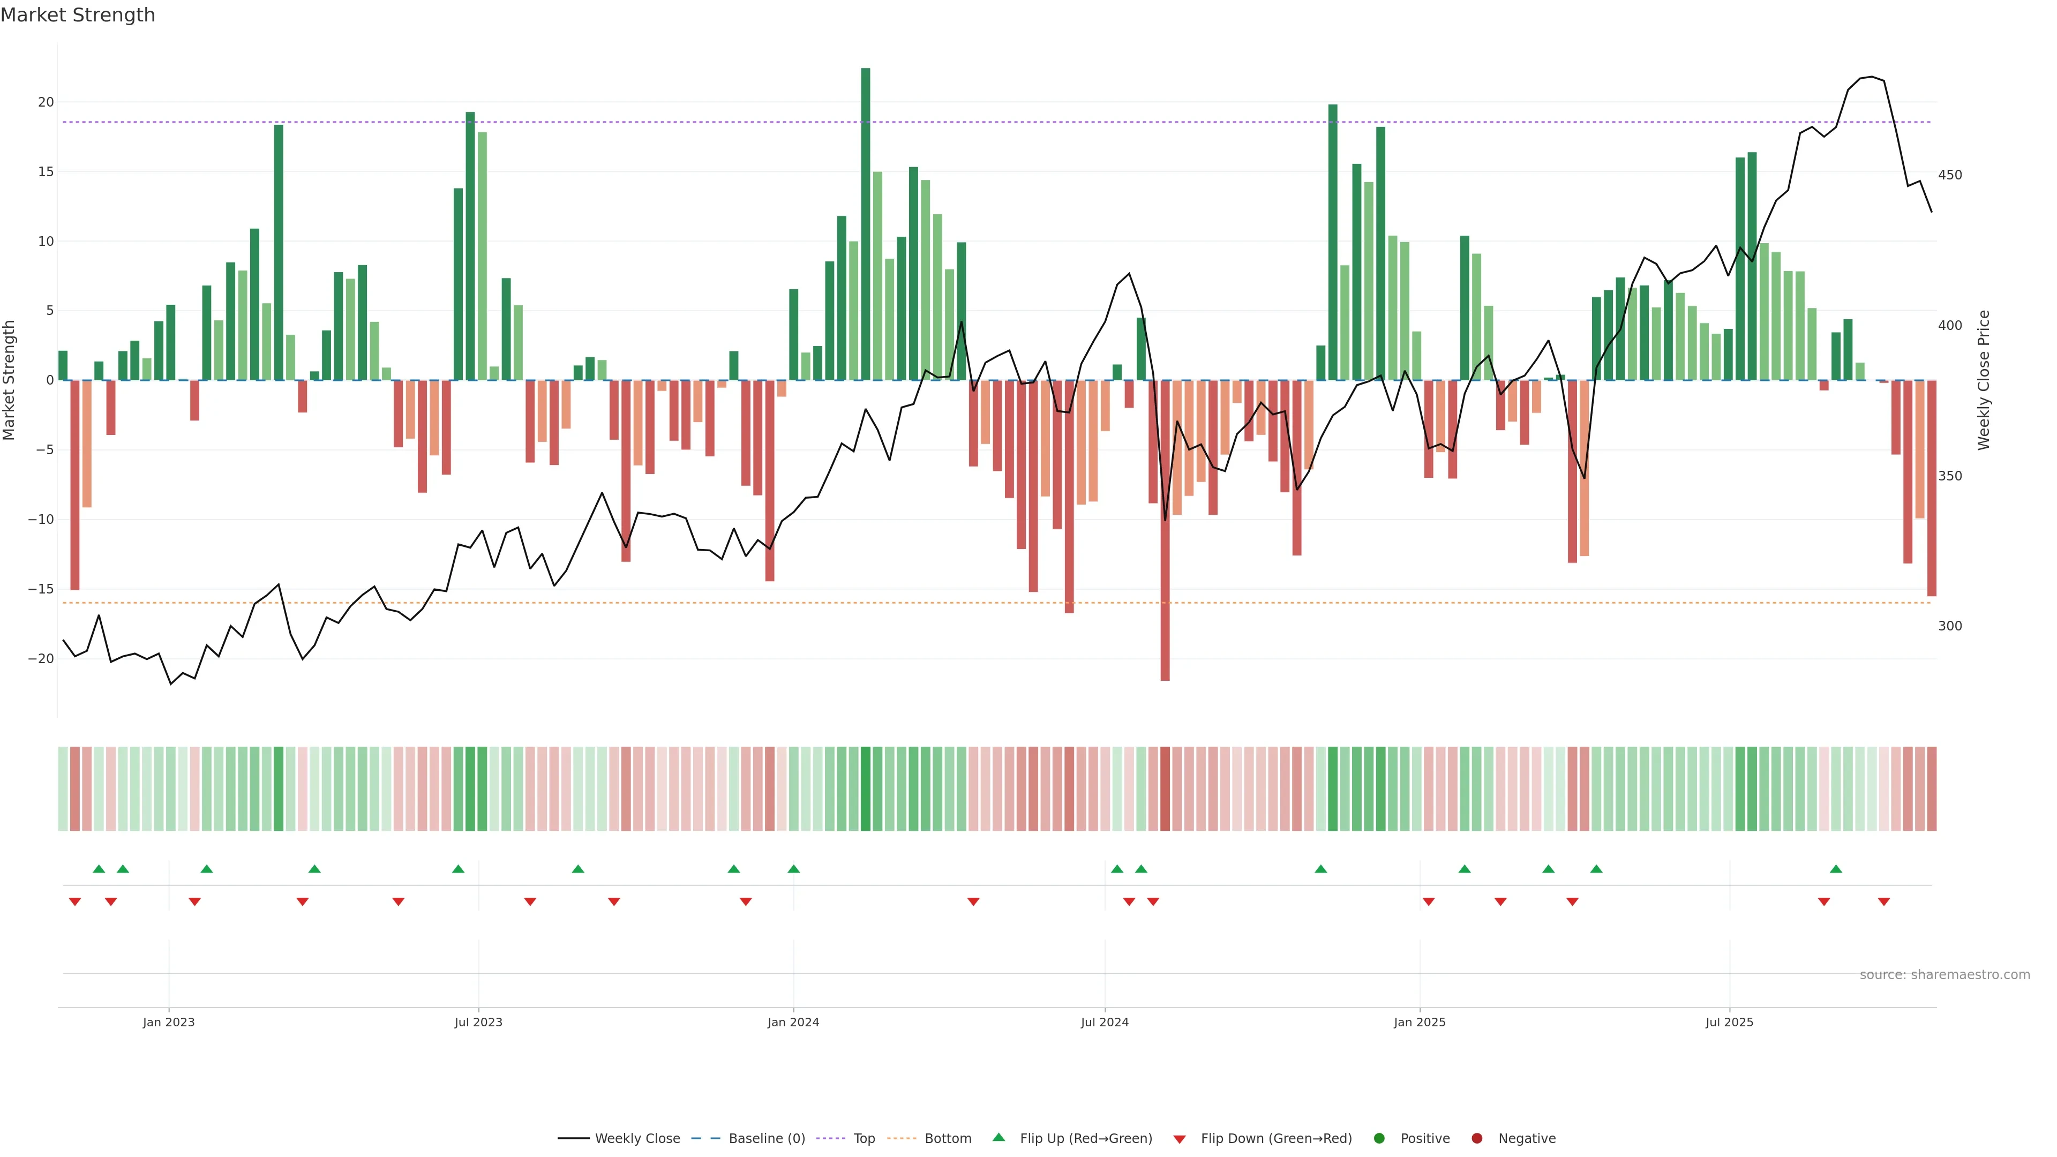This screenshot has width=2057, height=1157.
Task: Click the rightmost red flip-down triangle marker
Action: click(x=1884, y=901)
